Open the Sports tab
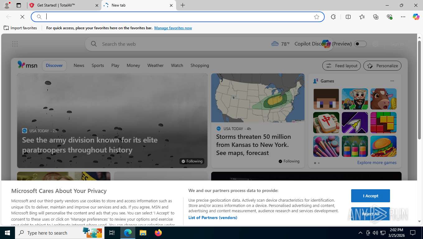The image size is (423, 239). (98, 65)
